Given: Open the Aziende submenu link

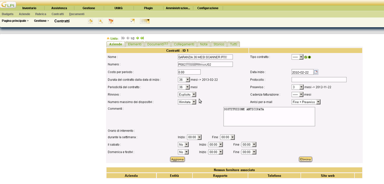Looking at the screenshot, I should click(24, 14).
